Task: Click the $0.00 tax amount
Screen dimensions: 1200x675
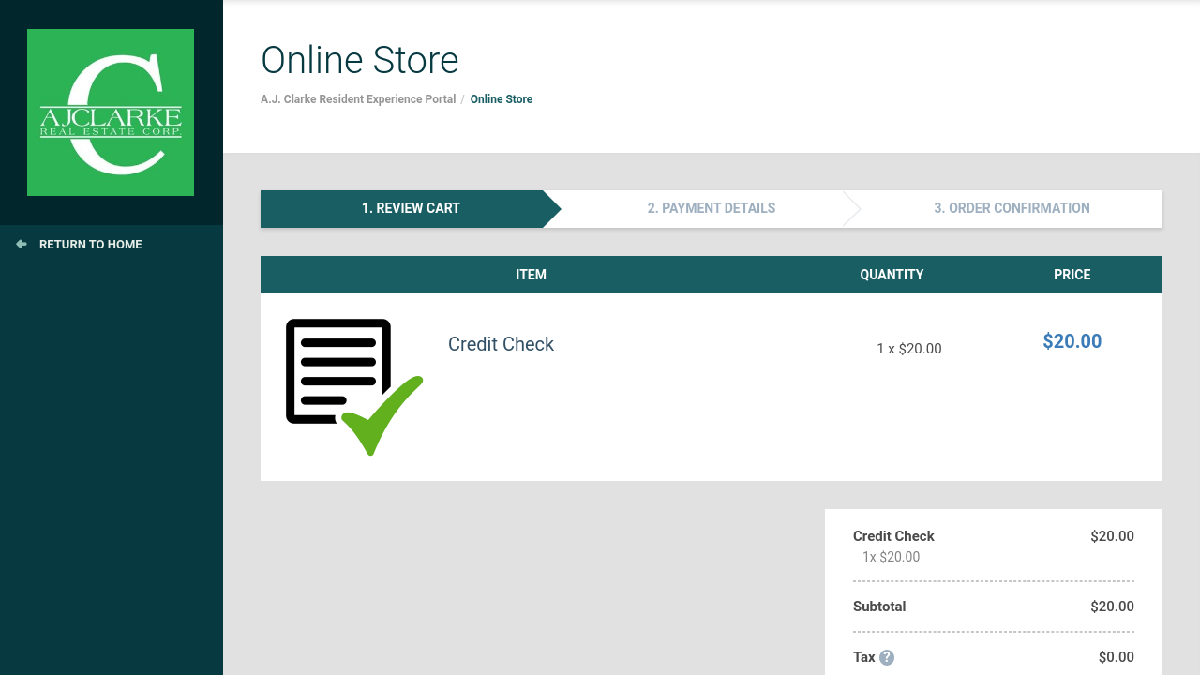Action: tap(1116, 657)
